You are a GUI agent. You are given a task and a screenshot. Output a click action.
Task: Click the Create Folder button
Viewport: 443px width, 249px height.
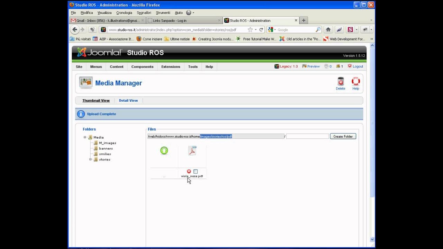click(x=343, y=136)
